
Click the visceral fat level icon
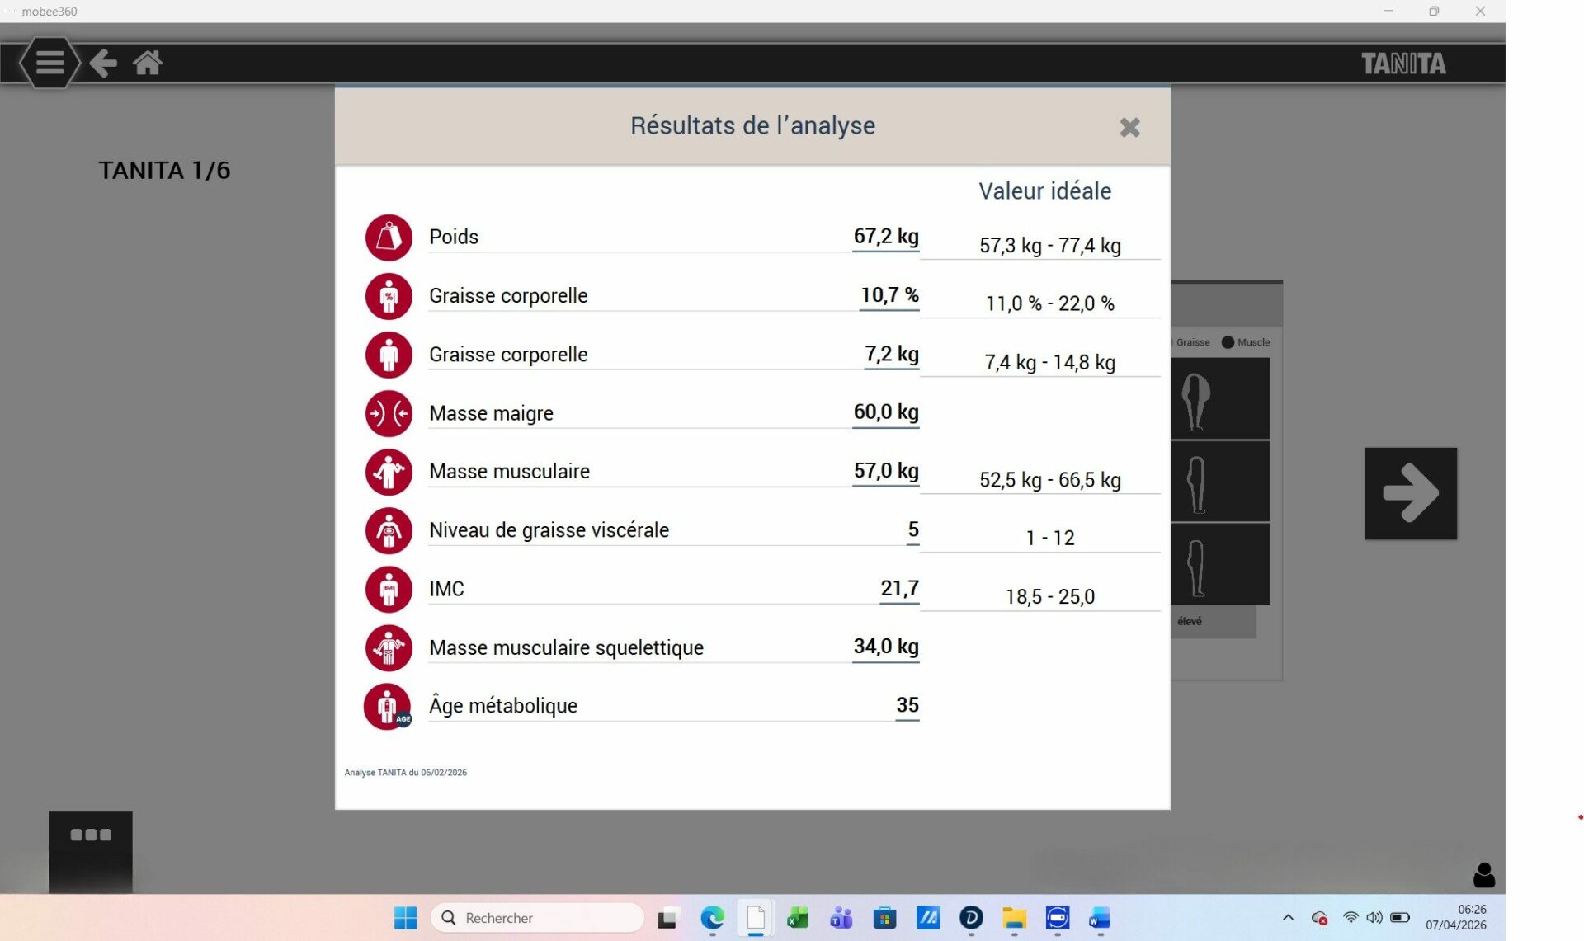point(389,530)
